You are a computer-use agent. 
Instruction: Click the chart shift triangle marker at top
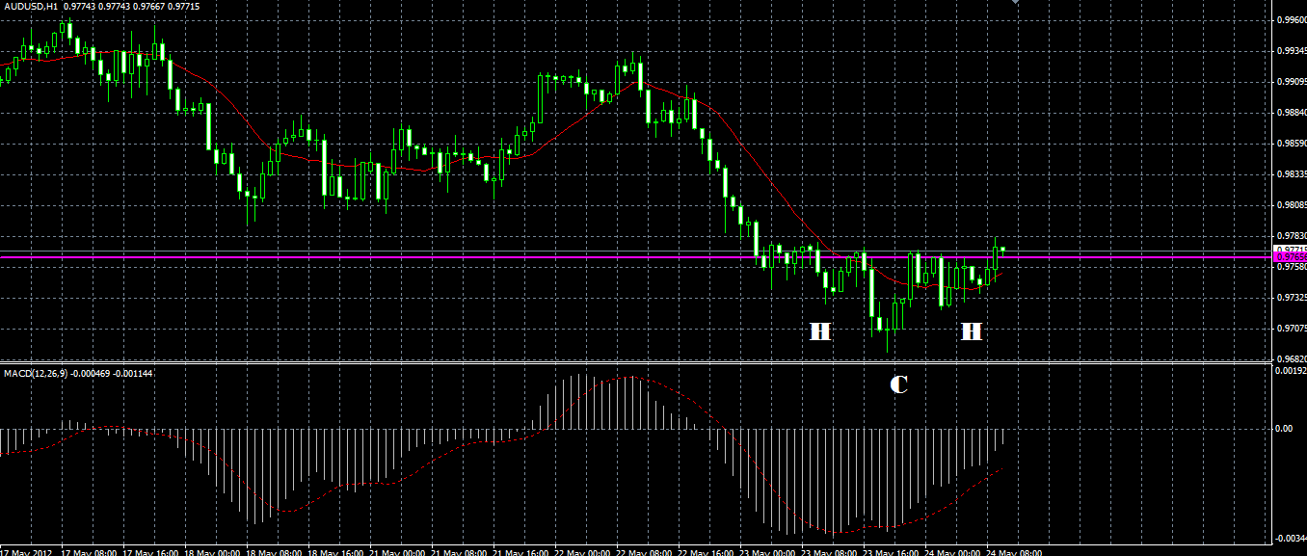click(1014, 3)
